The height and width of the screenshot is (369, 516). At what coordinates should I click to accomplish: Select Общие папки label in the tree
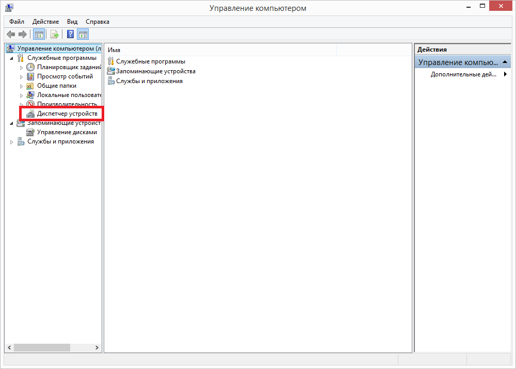coord(57,86)
